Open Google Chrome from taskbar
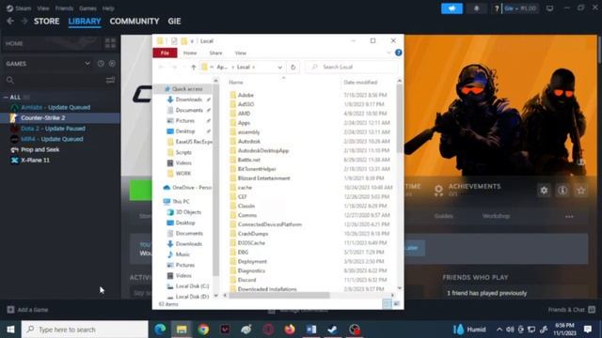 coord(203,330)
